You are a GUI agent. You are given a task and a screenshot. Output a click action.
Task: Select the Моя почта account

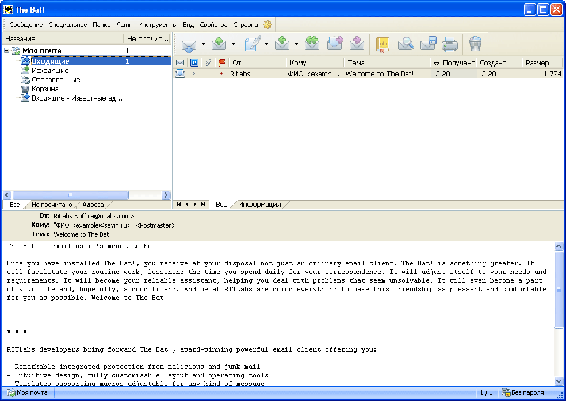(x=42, y=51)
